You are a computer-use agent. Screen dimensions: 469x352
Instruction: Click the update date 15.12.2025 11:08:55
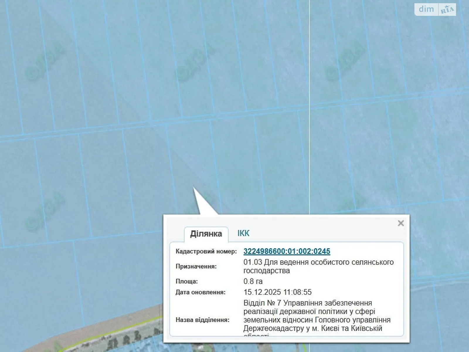277,292
